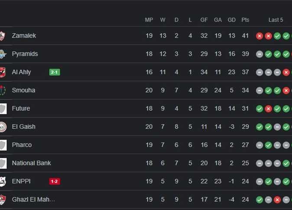Click the MP column header
292x210 pixels.
coord(149,20)
